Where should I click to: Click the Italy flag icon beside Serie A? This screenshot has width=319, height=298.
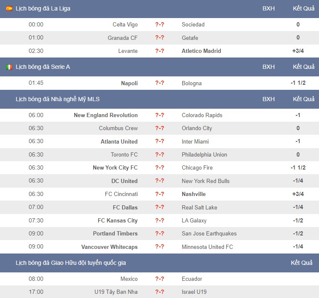[9, 67]
